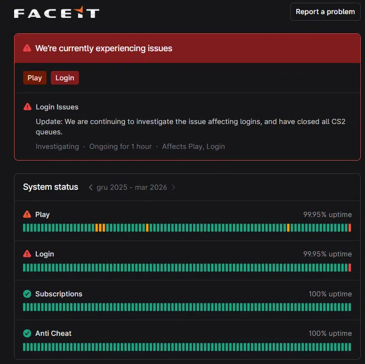The image size is (365, 364).
Task: Click the Anti Cheat component name
Action: (54, 333)
